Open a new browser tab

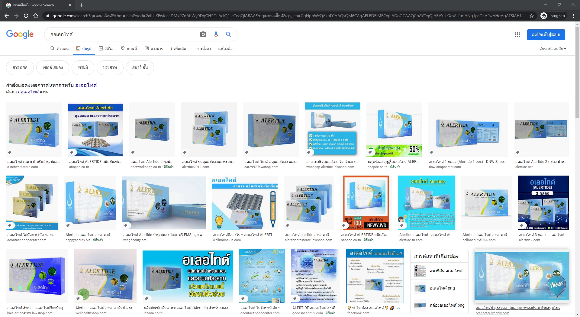tap(82, 5)
